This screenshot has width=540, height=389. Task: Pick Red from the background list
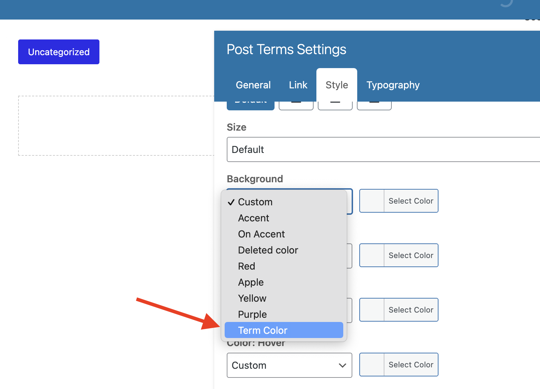pyautogui.click(x=247, y=266)
